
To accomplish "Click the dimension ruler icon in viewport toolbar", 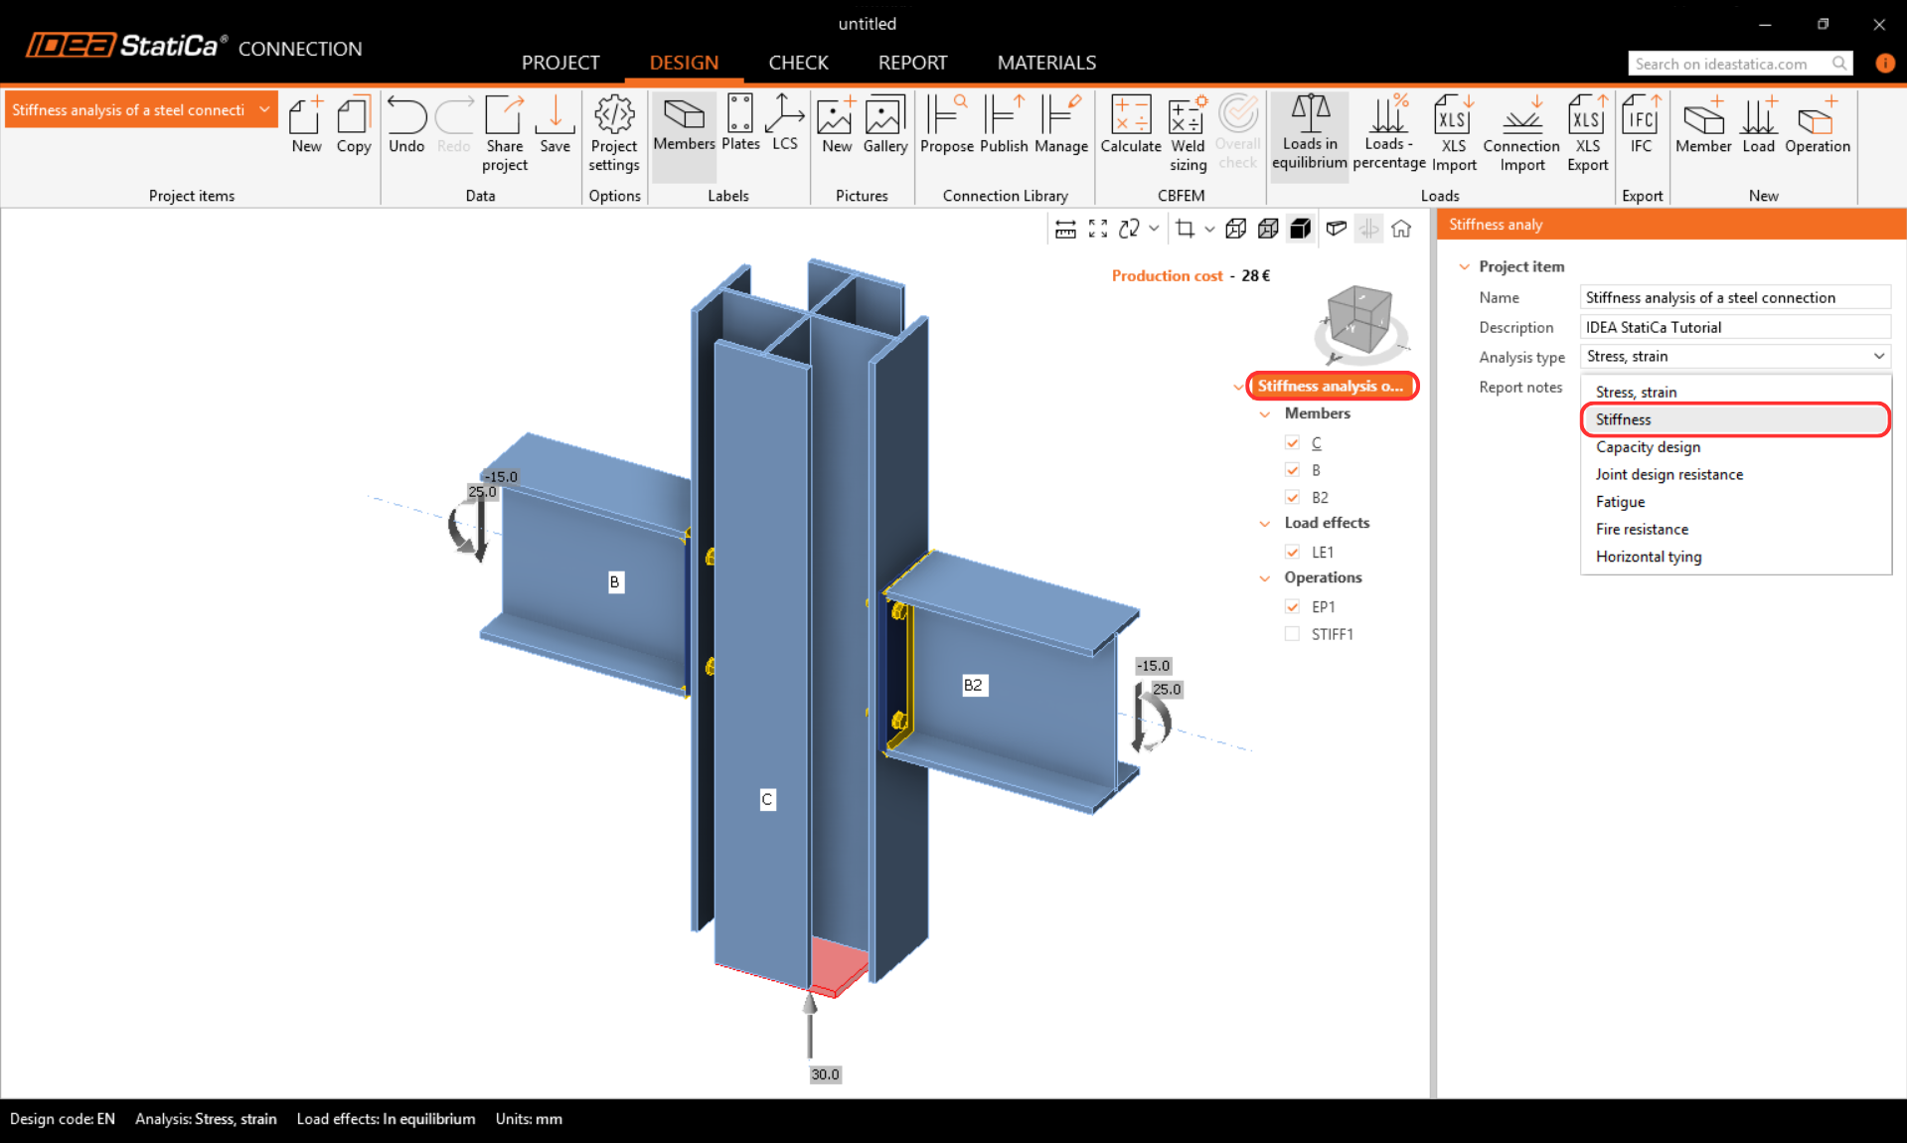I will tap(1065, 229).
